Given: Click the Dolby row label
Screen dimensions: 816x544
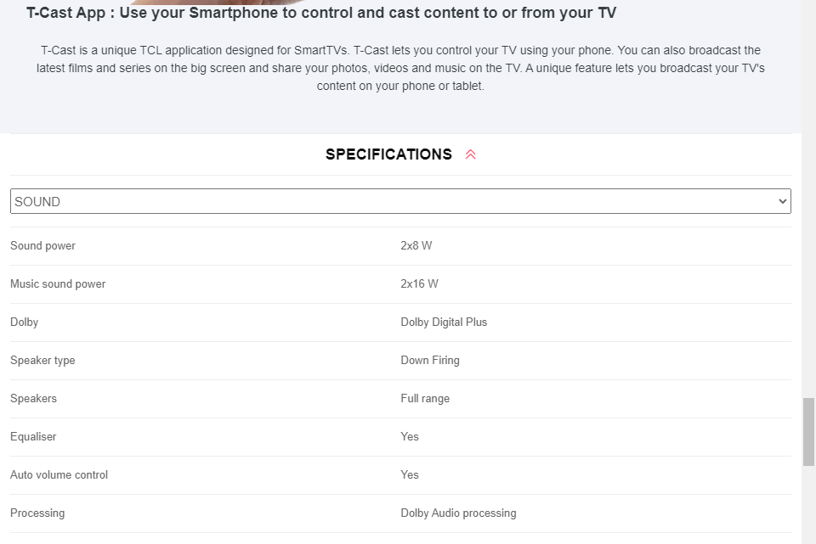Looking at the screenshot, I should point(25,322).
